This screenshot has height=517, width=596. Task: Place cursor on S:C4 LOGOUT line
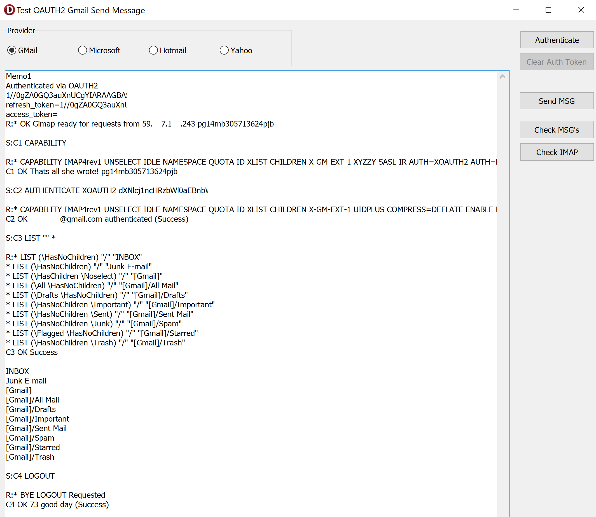tap(30, 476)
